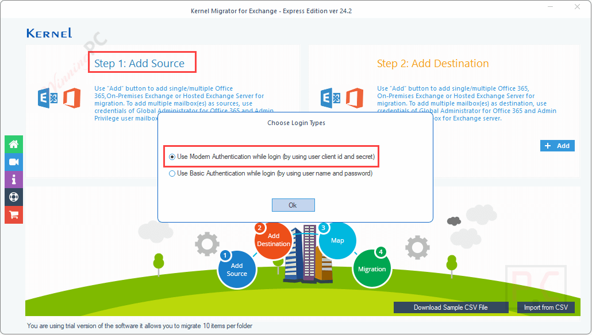Click Import from CSV button
This screenshot has width=592, height=335.
[x=545, y=307]
